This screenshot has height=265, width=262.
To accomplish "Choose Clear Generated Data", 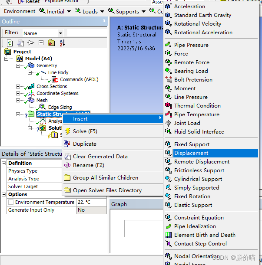I will 113,156.
